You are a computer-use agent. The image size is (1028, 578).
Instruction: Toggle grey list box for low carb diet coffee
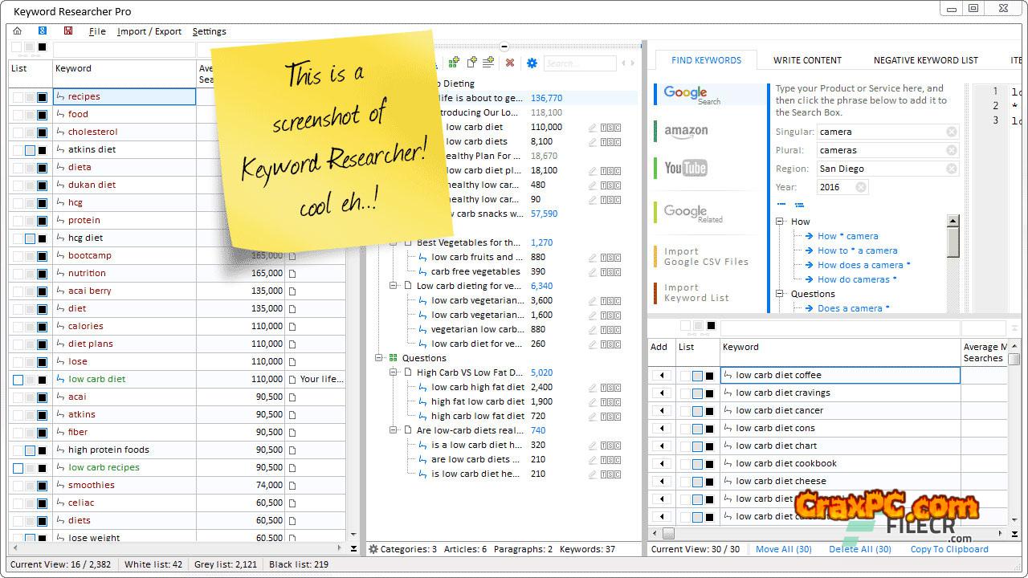(x=697, y=376)
